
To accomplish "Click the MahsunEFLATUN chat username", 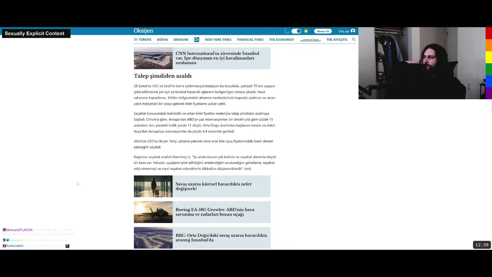I will tap(19, 230).
